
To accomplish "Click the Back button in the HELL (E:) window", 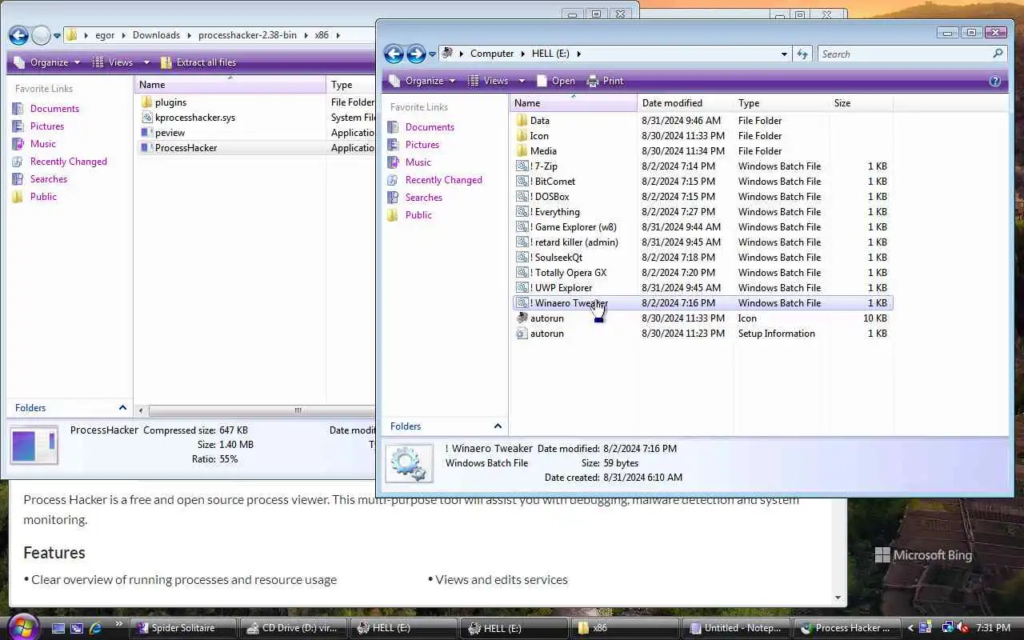I will pos(394,54).
